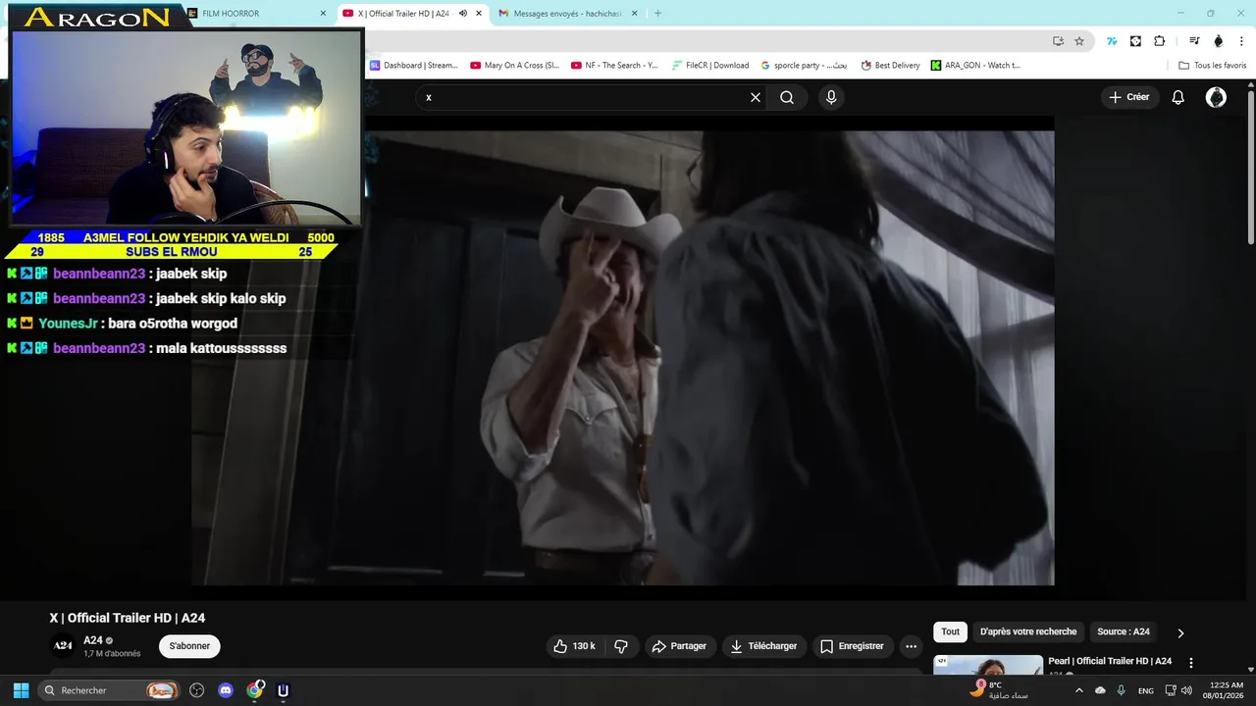Select the D'après votre recherche chip
This screenshot has width=1256, height=706.
pyautogui.click(x=1028, y=631)
